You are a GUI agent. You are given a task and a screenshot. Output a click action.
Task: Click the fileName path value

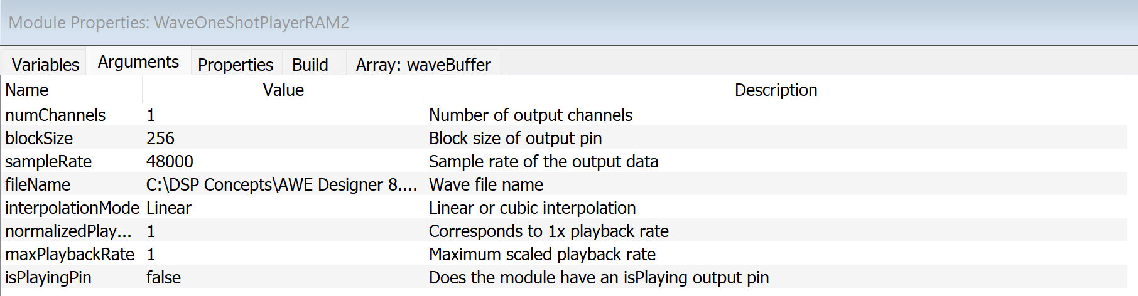tap(282, 185)
